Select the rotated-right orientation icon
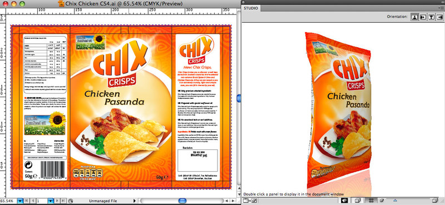Screen dimensions: 445x205 (x=439, y=17)
